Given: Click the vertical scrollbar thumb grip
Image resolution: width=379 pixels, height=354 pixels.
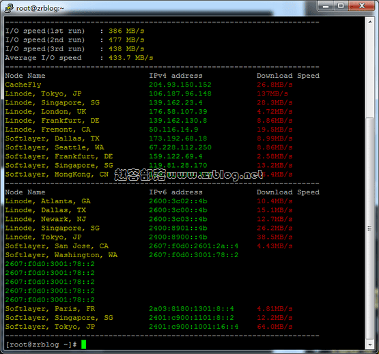Looking at the screenshot, I should pyautogui.click(x=370, y=228).
